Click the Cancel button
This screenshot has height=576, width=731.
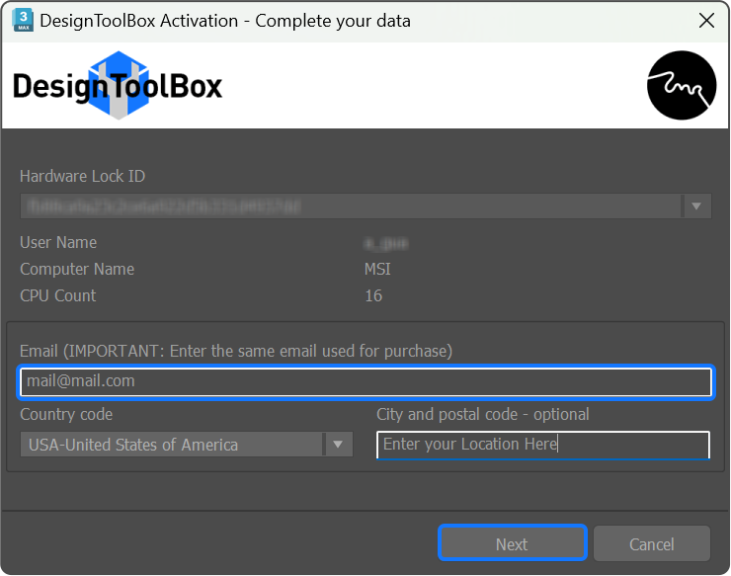652,543
